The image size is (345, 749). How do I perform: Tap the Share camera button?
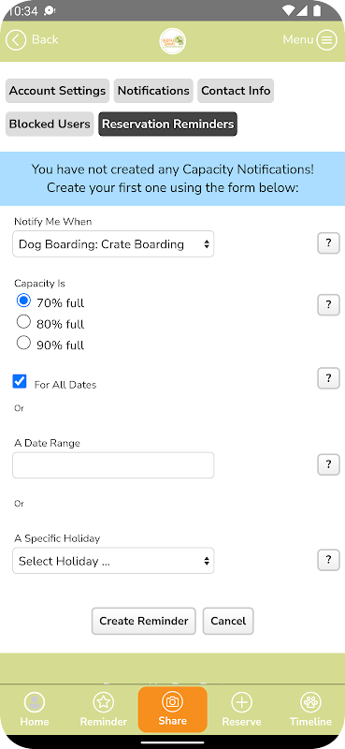[172, 710]
